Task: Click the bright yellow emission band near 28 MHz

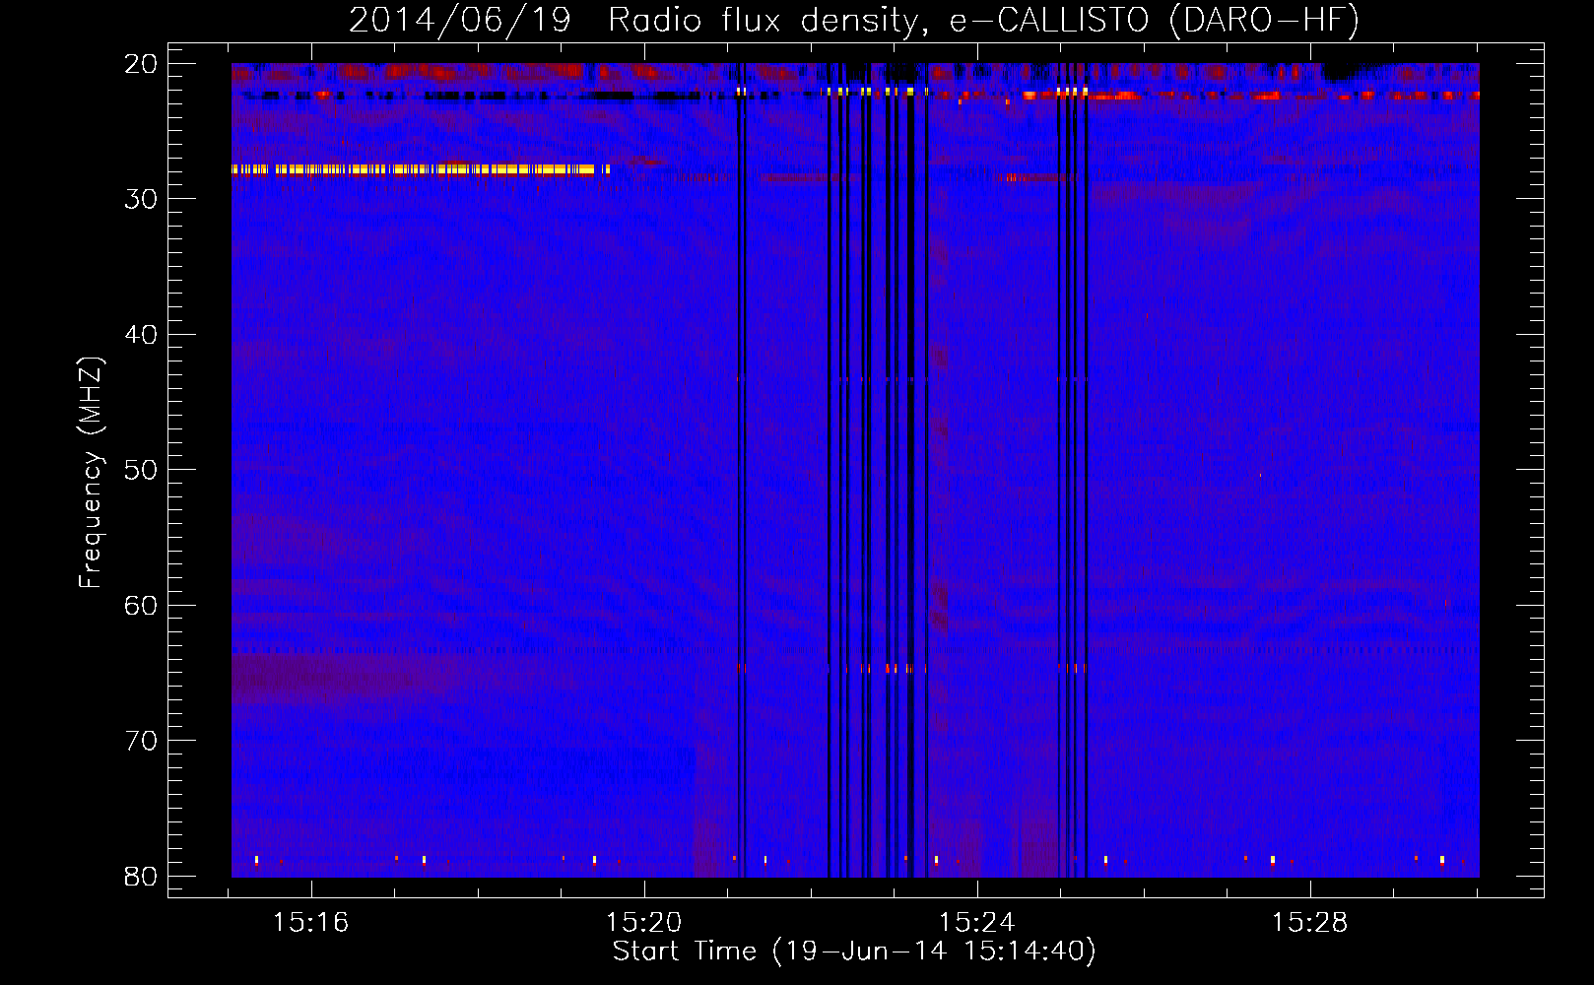Action: pyautogui.click(x=421, y=169)
